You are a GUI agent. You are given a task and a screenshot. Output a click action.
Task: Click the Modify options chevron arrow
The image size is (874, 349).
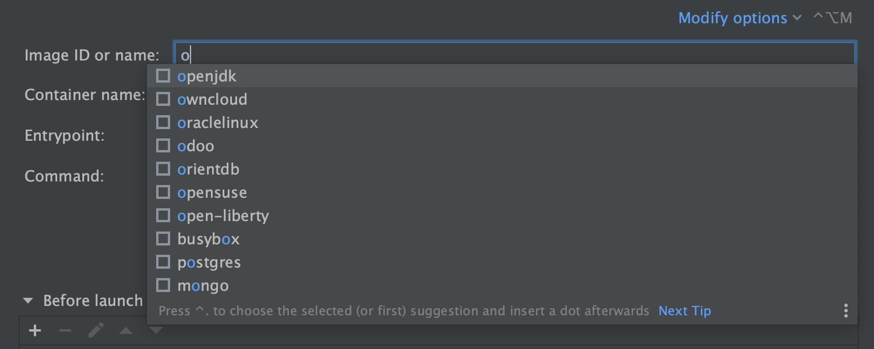(797, 18)
